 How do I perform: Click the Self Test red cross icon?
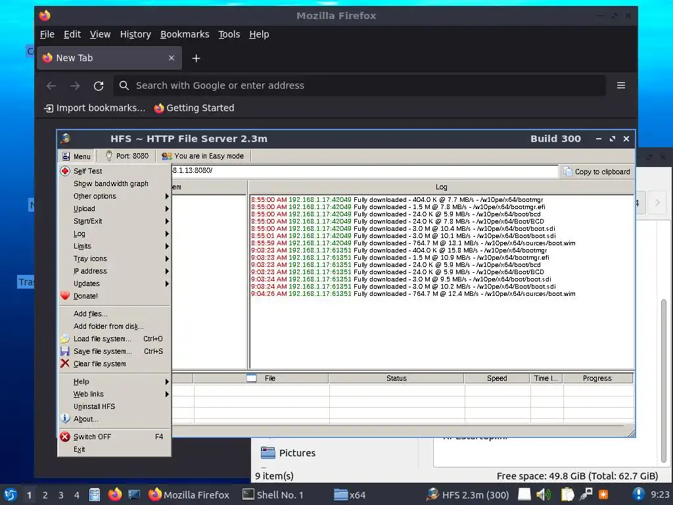coord(65,171)
